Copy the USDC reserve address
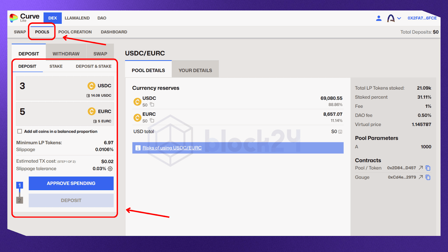This screenshot has width=448, height=252. (x=152, y=105)
